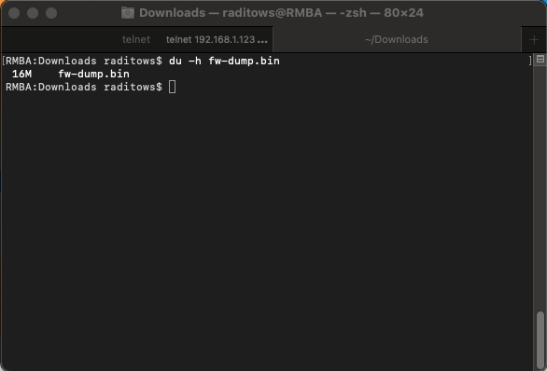Screen dimensions: 547x371
Task: Switch to the telnet 192.168.1.123 tab
Action: 217,39
